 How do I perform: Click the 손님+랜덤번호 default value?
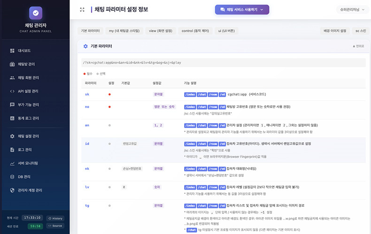pos(132,168)
